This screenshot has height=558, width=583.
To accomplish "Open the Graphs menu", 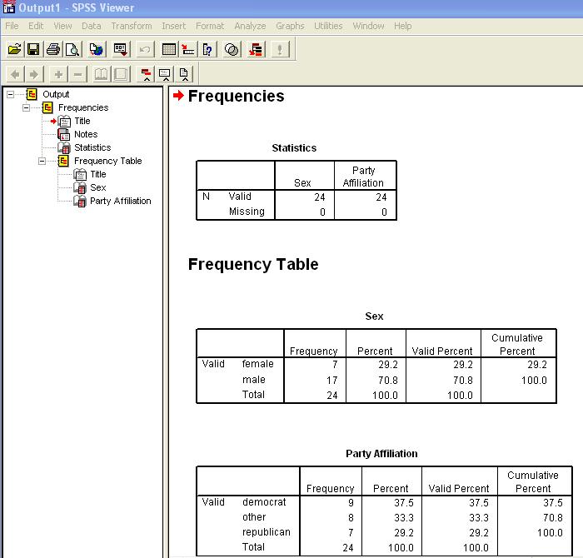I will (290, 26).
